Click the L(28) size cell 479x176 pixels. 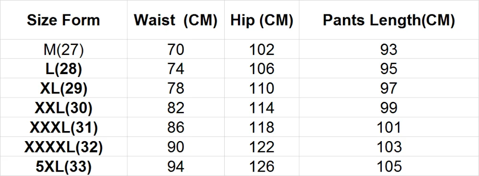coord(64,69)
